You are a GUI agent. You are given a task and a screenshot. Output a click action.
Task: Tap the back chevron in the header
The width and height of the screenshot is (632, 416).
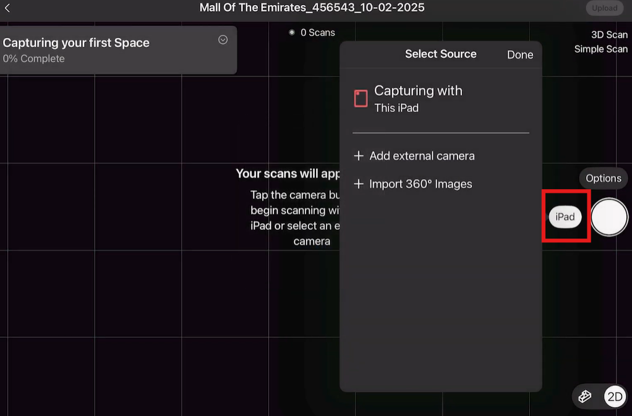click(x=7, y=8)
